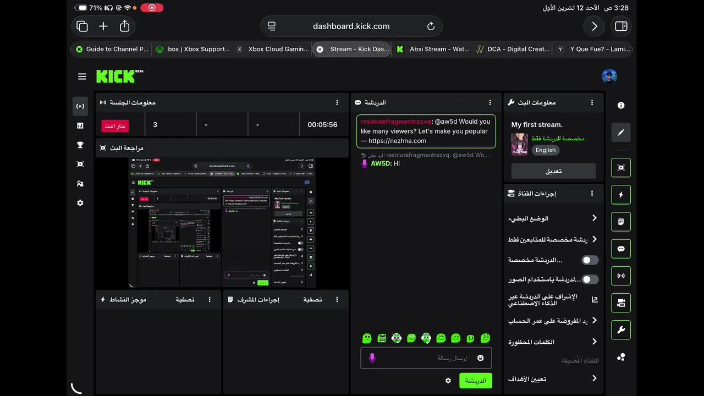Open the trophy achievements icon in left sidebar

click(80, 145)
